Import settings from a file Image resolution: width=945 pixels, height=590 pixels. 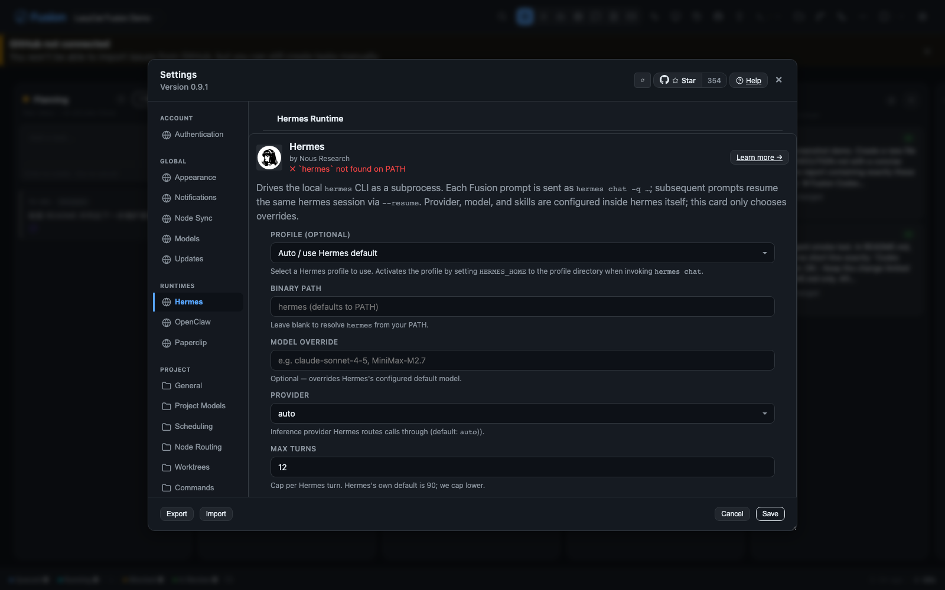click(216, 514)
